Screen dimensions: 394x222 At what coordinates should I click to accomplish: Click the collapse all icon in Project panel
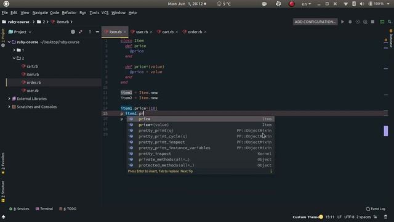(81, 31)
